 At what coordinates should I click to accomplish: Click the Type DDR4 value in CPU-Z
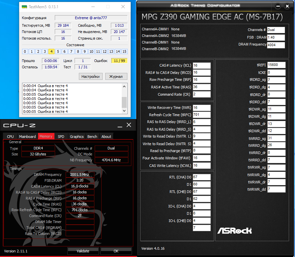click(x=38, y=148)
